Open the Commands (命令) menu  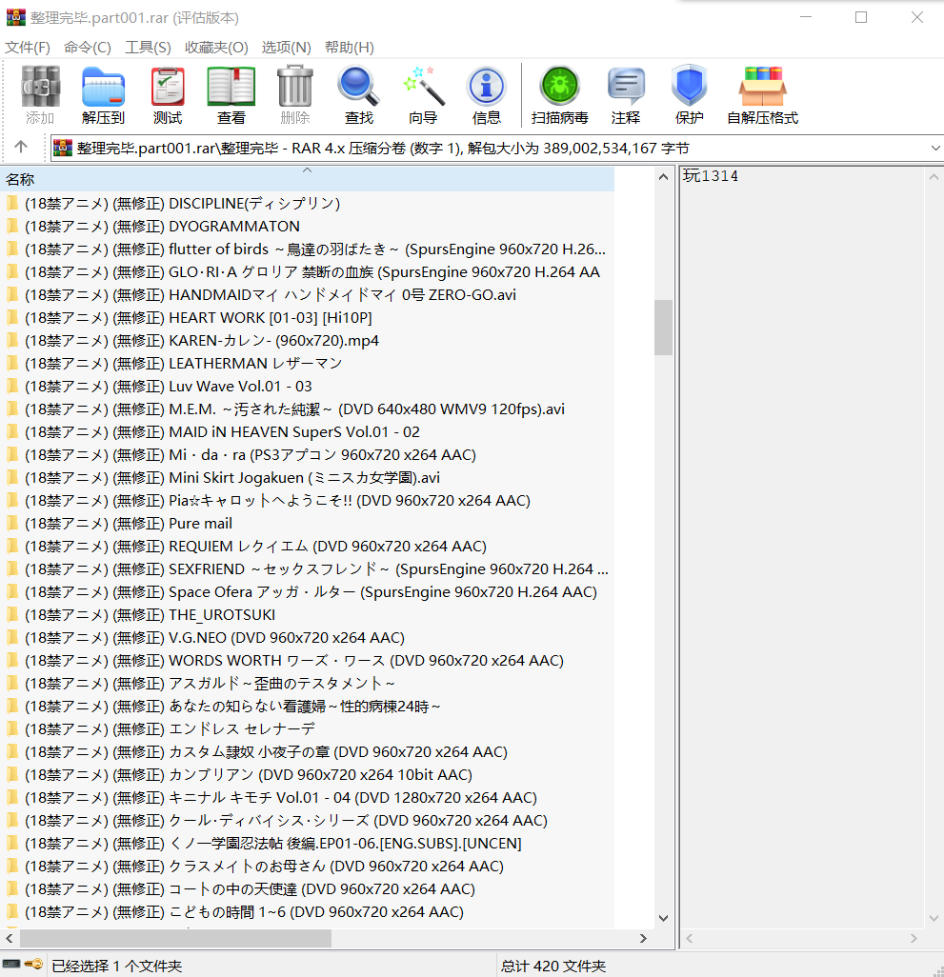point(88,48)
